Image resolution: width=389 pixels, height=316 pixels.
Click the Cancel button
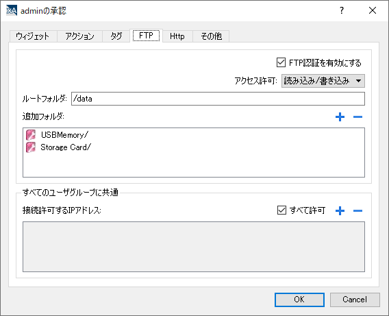click(x=355, y=300)
